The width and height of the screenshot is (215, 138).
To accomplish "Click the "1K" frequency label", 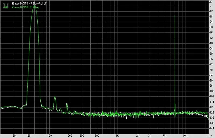I will [x=117, y=136].
